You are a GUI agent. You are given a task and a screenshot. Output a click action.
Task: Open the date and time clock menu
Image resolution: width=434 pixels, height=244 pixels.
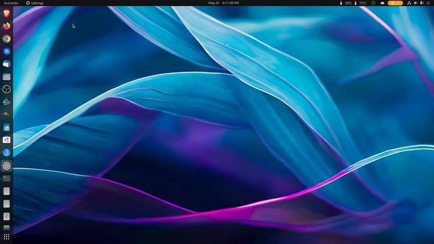223,3
